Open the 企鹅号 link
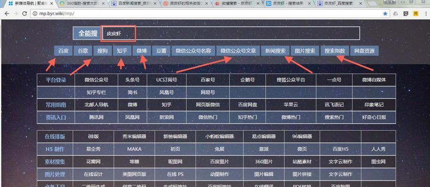This screenshot has width=430, height=187. 248,80
